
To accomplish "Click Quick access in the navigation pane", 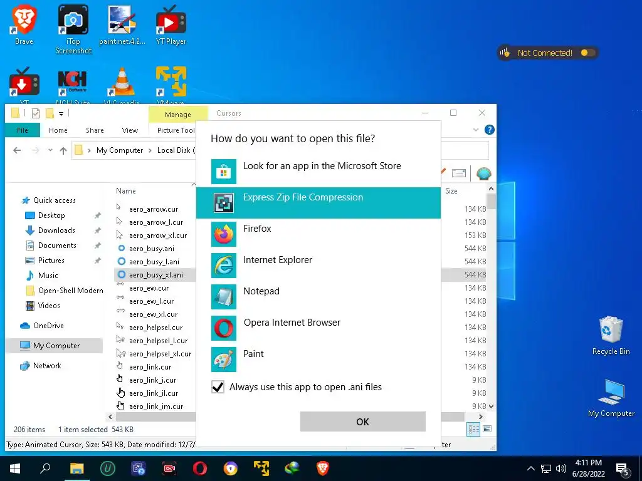I will 55,200.
